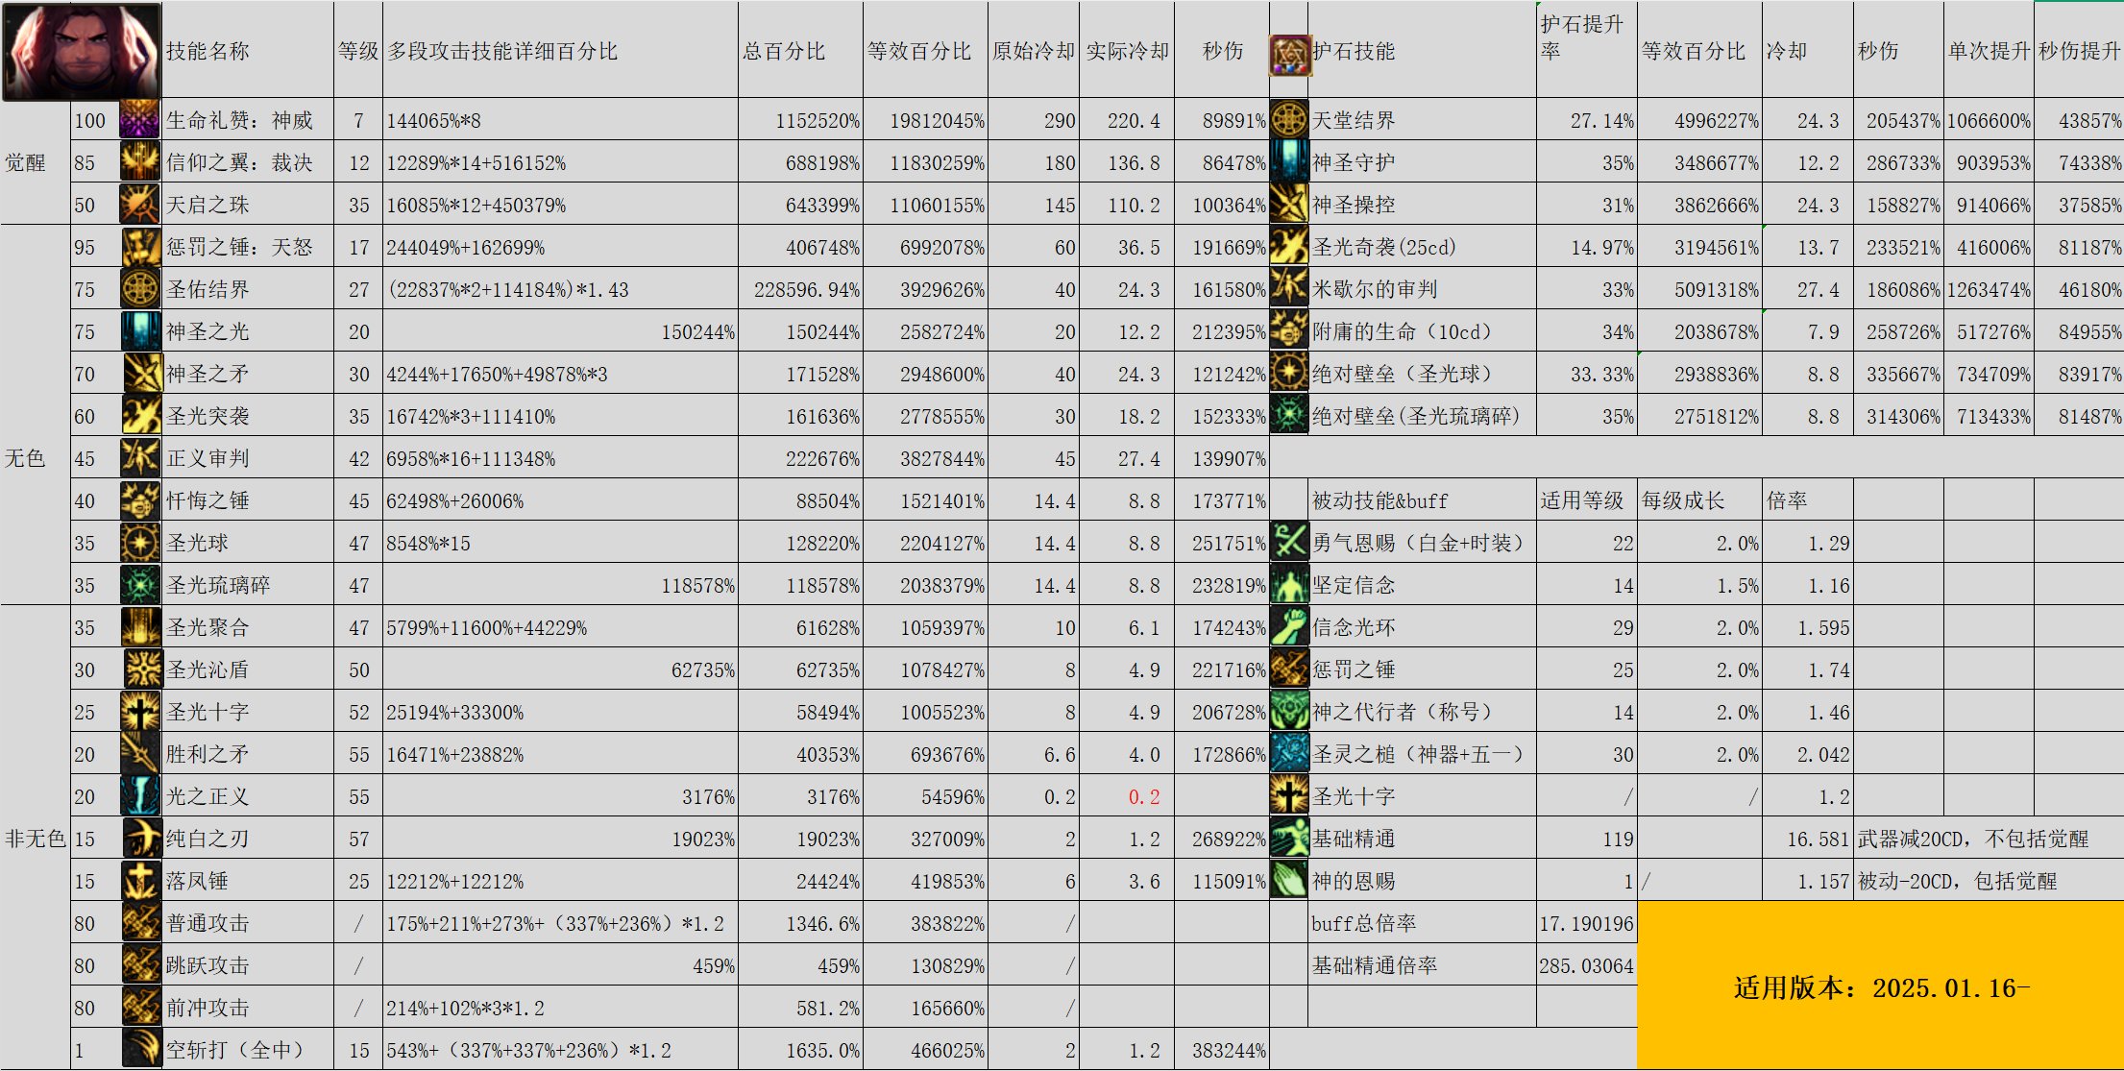Click the 勇气恩赐 buff icon
The image size is (2124, 1071).
pyautogui.click(x=1289, y=543)
